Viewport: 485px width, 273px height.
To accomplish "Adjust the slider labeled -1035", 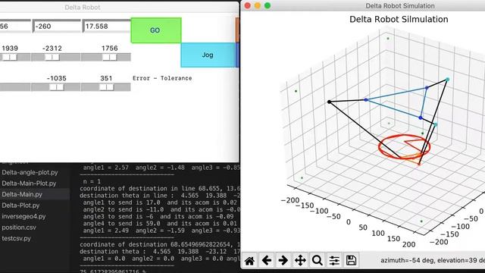I will (x=56, y=87).
